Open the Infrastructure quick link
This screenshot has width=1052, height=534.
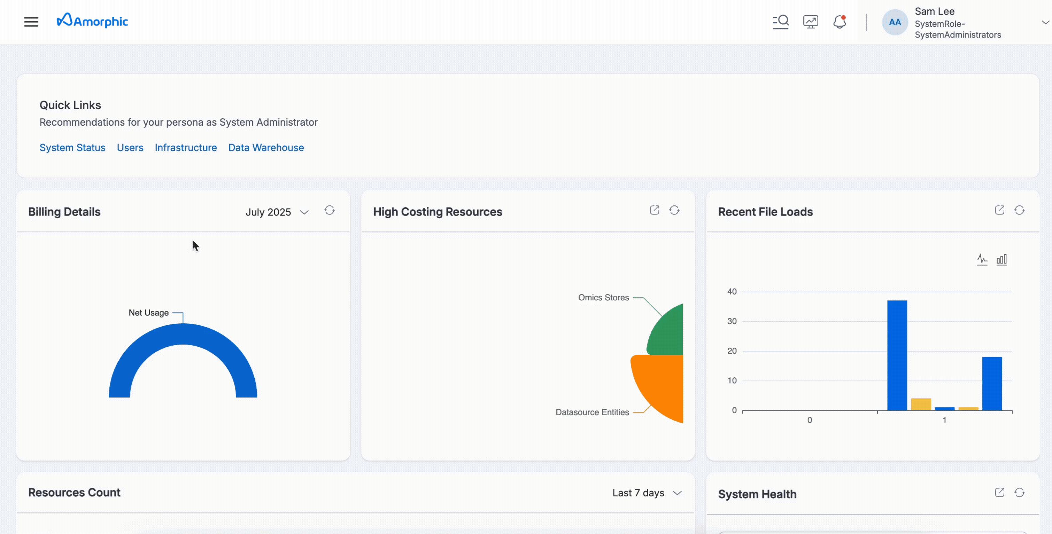(186, 147)
